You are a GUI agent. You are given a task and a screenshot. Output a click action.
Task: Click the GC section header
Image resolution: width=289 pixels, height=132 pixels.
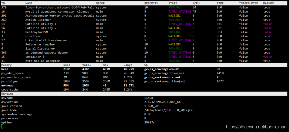point(146,65)
